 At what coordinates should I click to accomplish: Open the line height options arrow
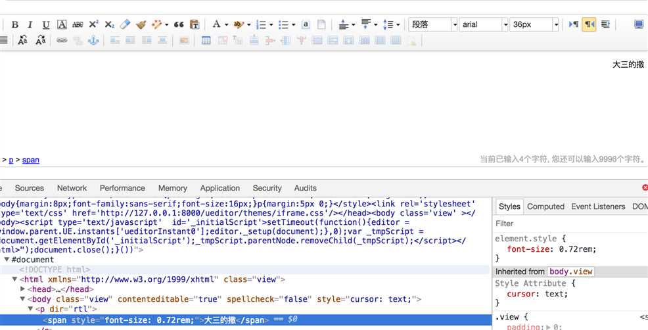click(x=398, y=25)
